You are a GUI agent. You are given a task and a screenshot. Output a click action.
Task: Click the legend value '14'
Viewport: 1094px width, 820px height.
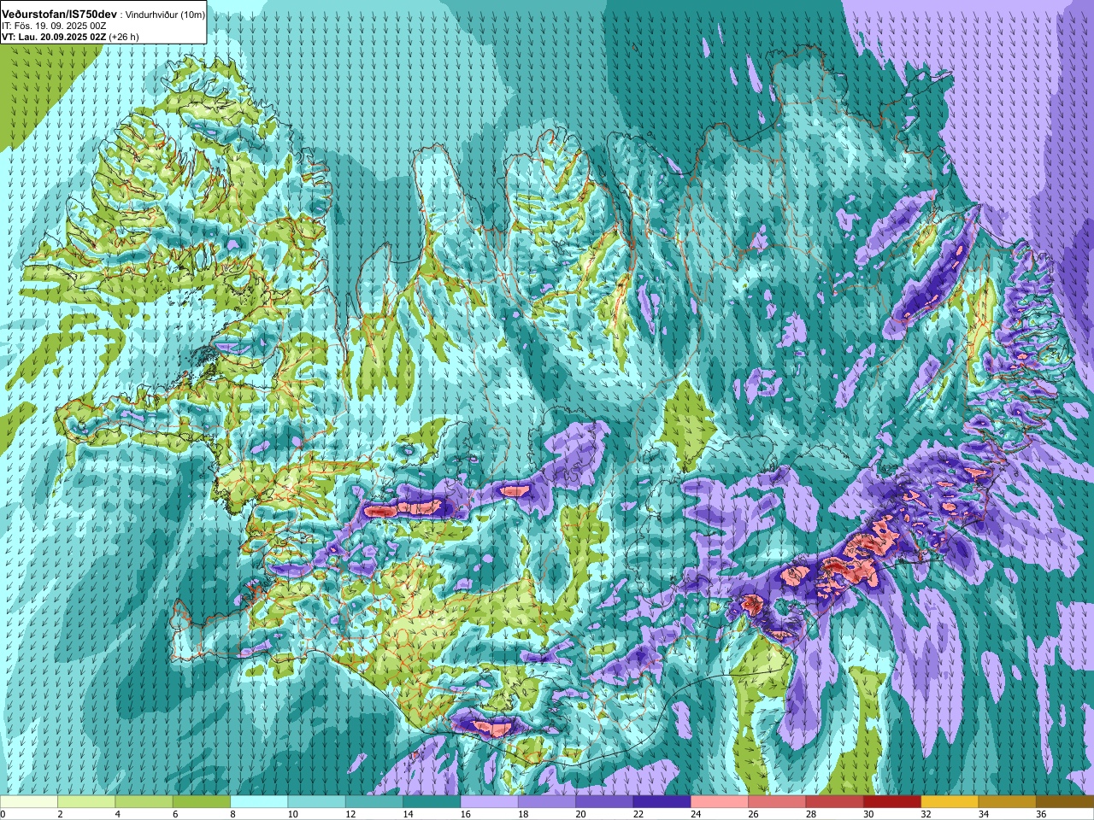click(408, 814)
